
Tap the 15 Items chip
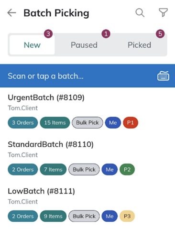click(x=55, y=122)
